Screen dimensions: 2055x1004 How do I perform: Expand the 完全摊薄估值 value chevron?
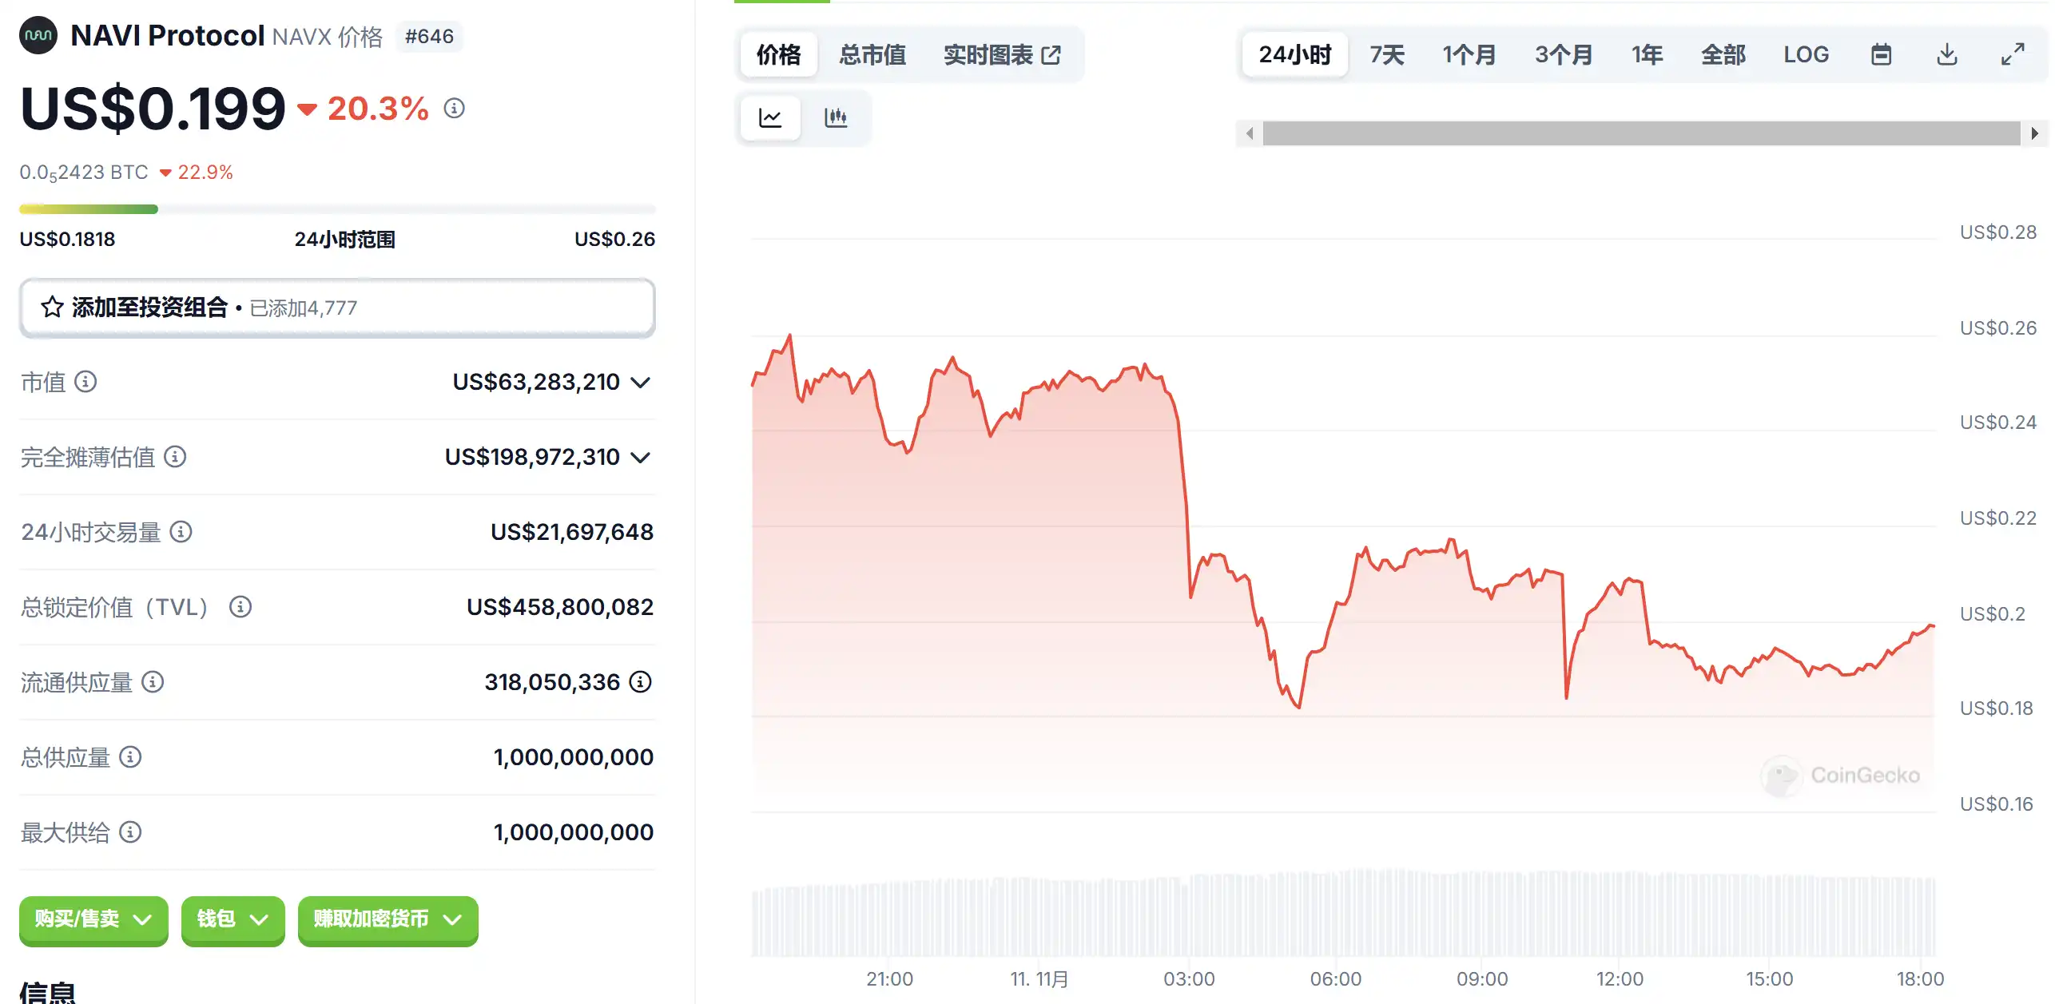(640, 458)
